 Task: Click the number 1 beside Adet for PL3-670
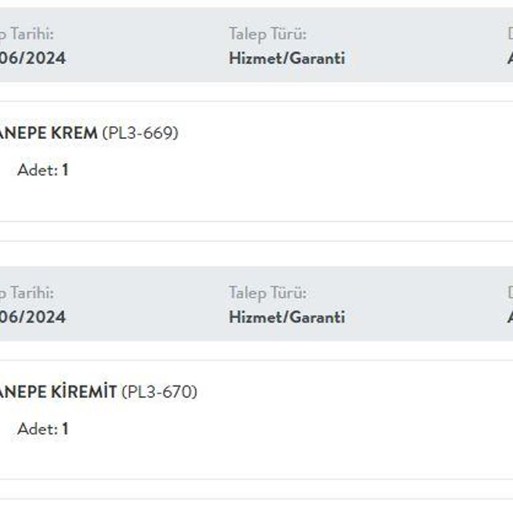(65, 429)
